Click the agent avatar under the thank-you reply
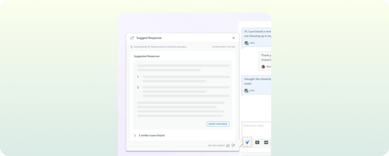Screen dimensions: 389x156 tap(263, 66)
